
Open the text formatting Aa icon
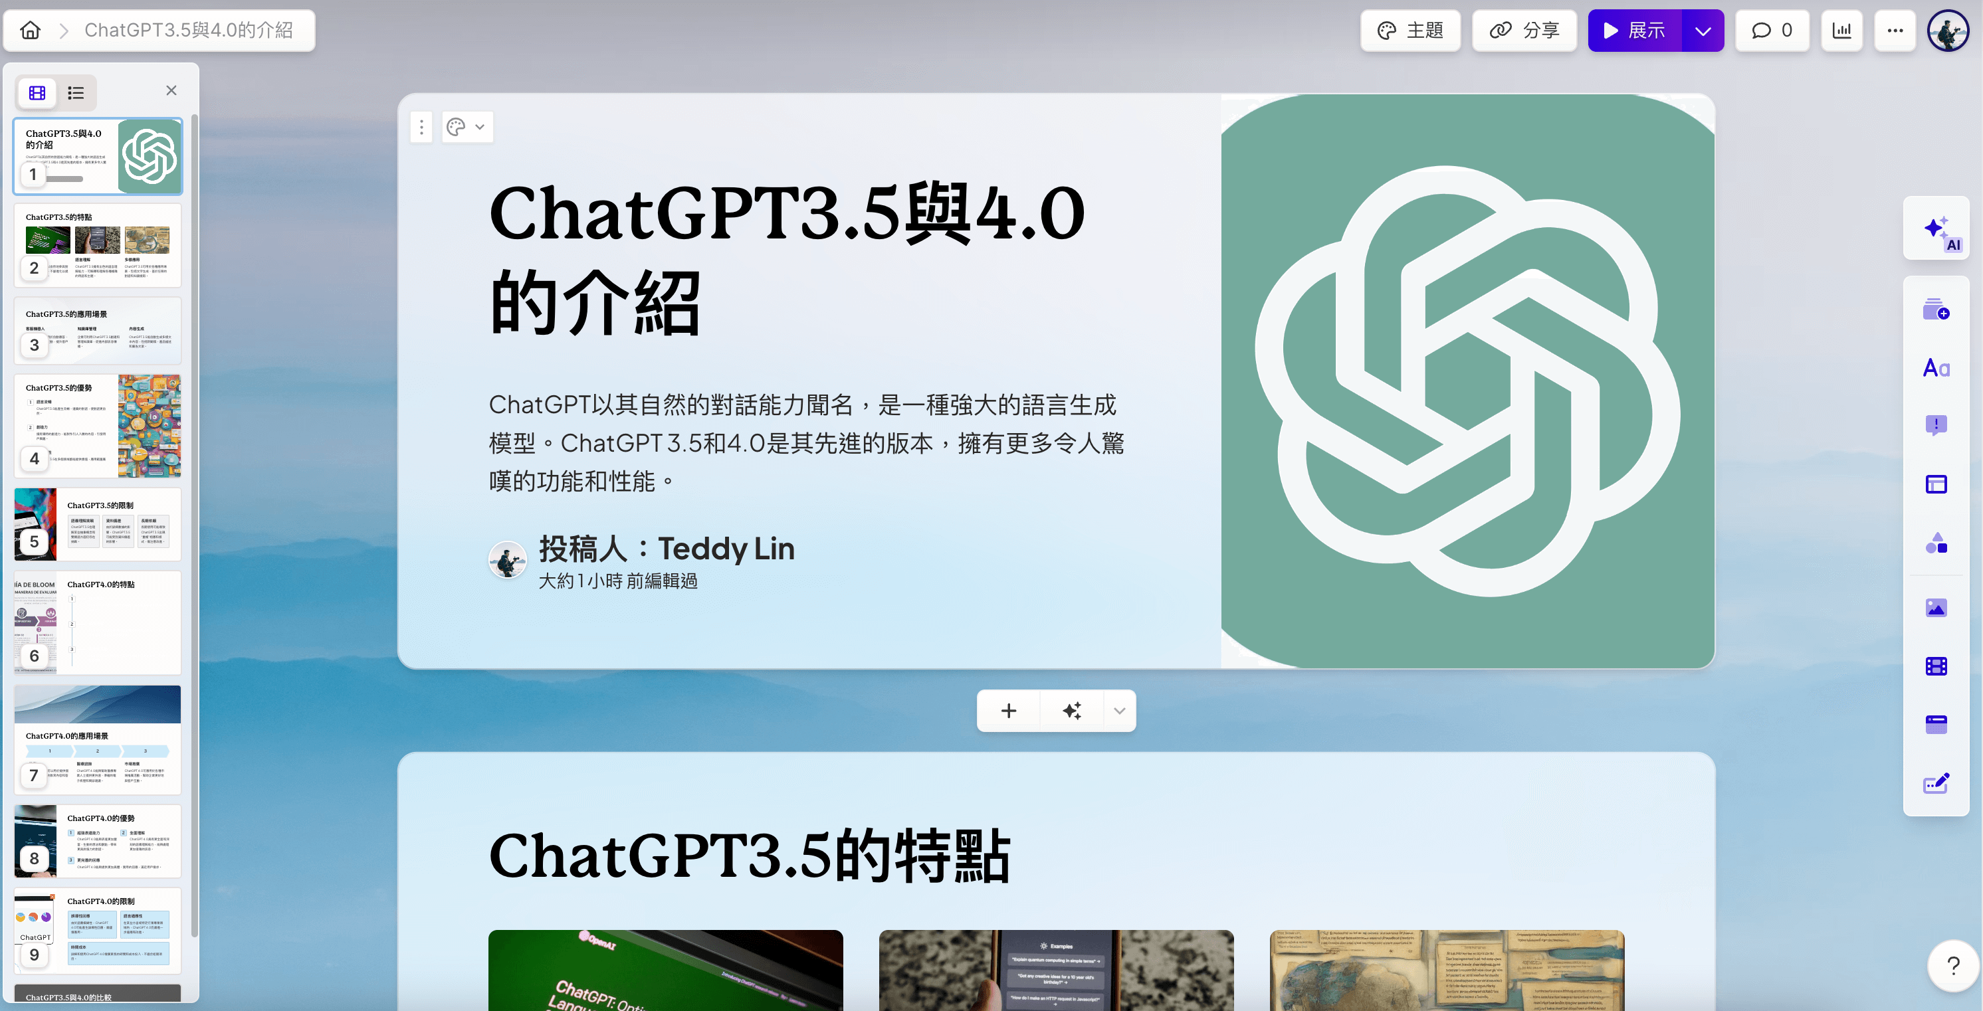(x=1935, y=369)
